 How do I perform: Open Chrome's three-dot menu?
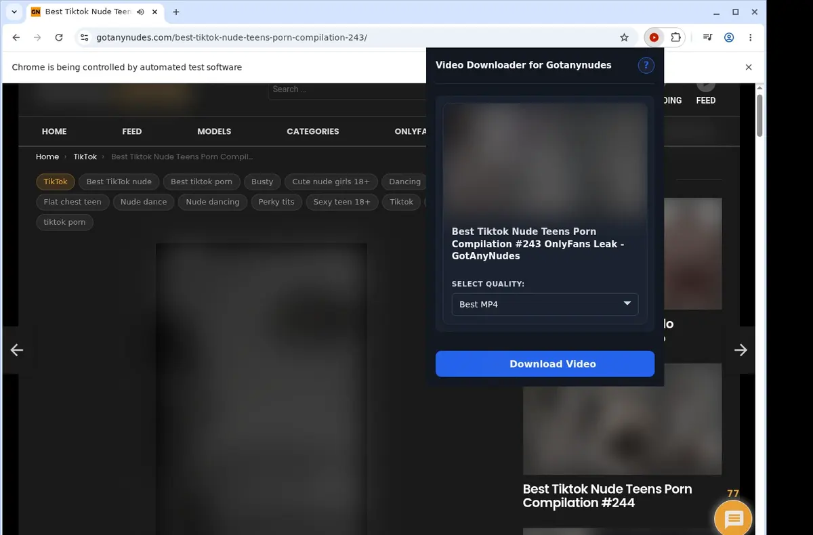pyautogui.click(x=751, y=38)
